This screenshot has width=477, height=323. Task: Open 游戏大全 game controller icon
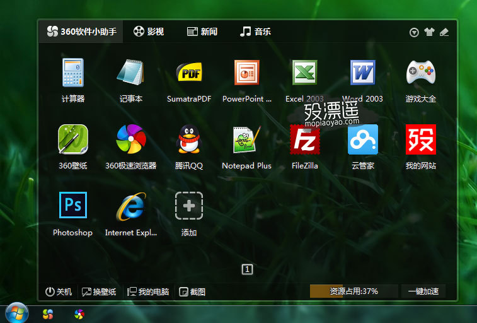421,73
